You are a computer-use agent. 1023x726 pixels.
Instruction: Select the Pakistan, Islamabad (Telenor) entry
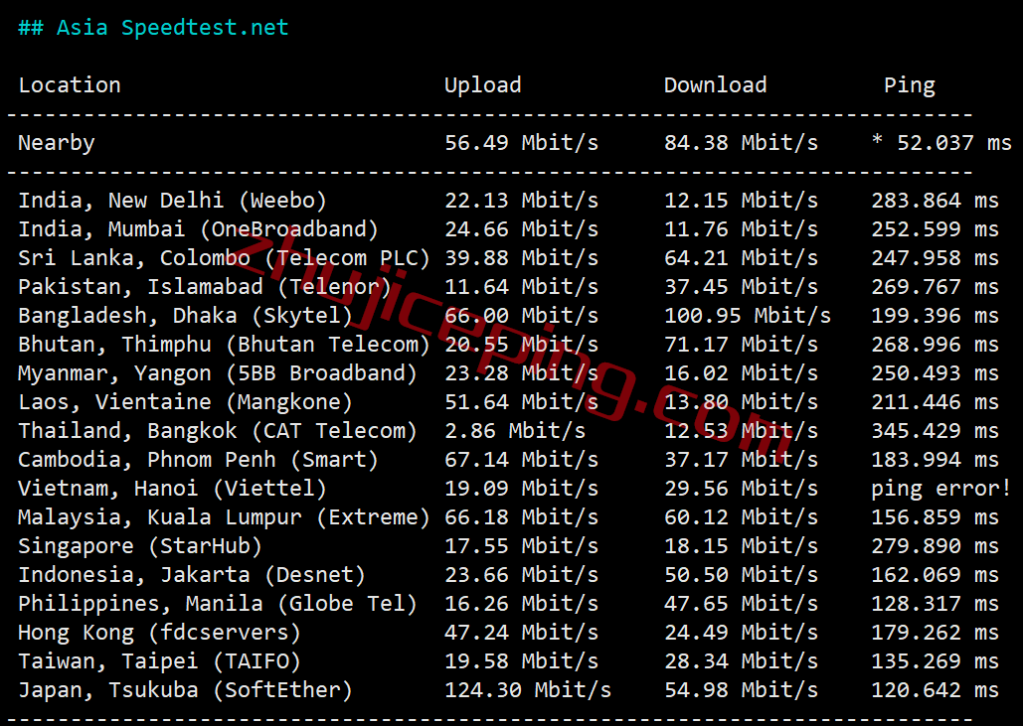pos(205,286)
